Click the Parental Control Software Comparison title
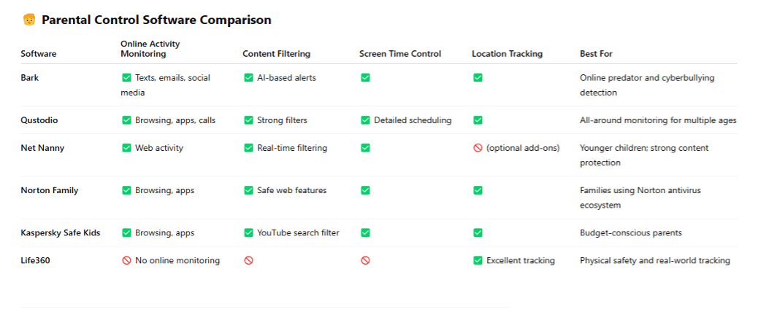Screen dimensions: 777x309 (x=156, y=20)
